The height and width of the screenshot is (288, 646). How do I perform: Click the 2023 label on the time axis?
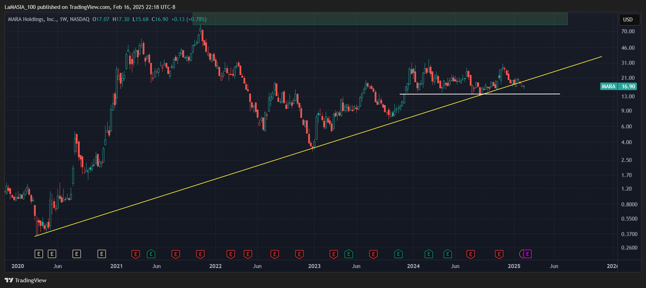[x=314, y=266]
